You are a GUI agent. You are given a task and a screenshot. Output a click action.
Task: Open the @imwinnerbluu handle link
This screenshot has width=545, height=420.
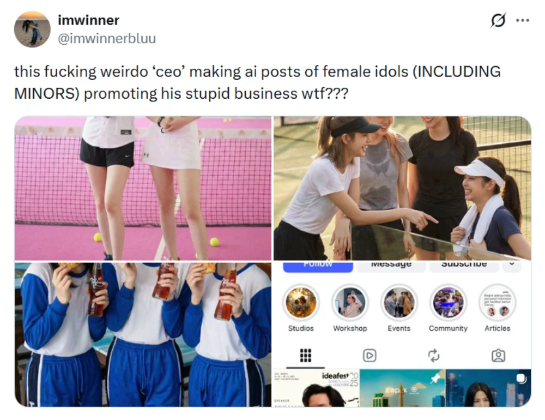pos(107,38)
